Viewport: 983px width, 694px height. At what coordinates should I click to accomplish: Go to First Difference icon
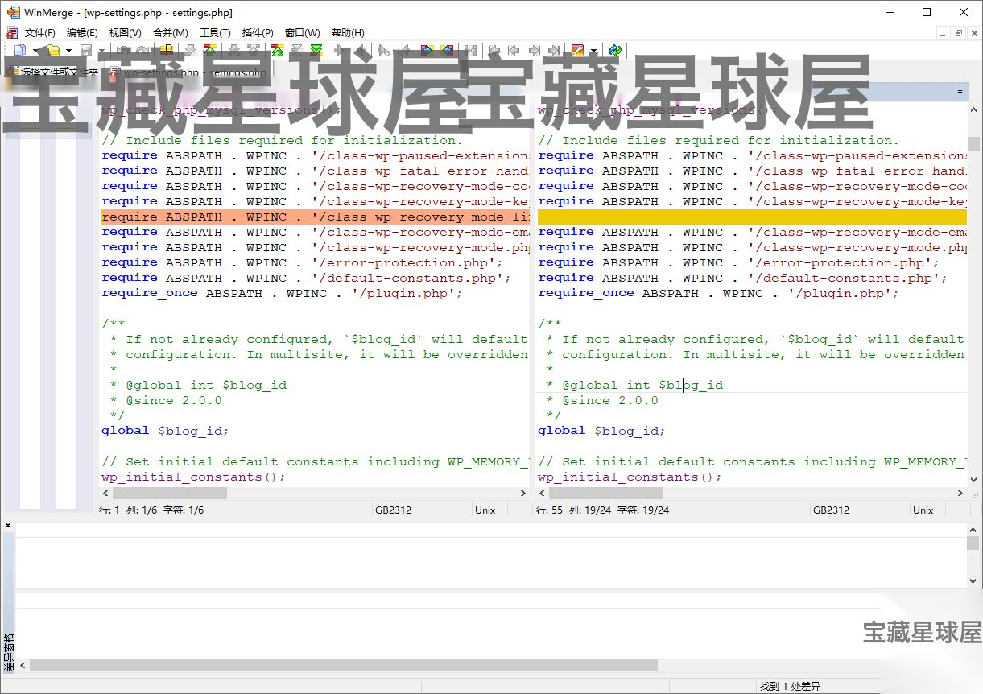(x=278, y=50)
